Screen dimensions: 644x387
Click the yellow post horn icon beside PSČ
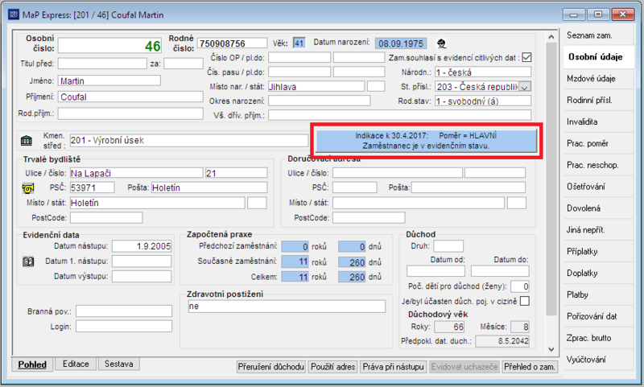point(28,188)
